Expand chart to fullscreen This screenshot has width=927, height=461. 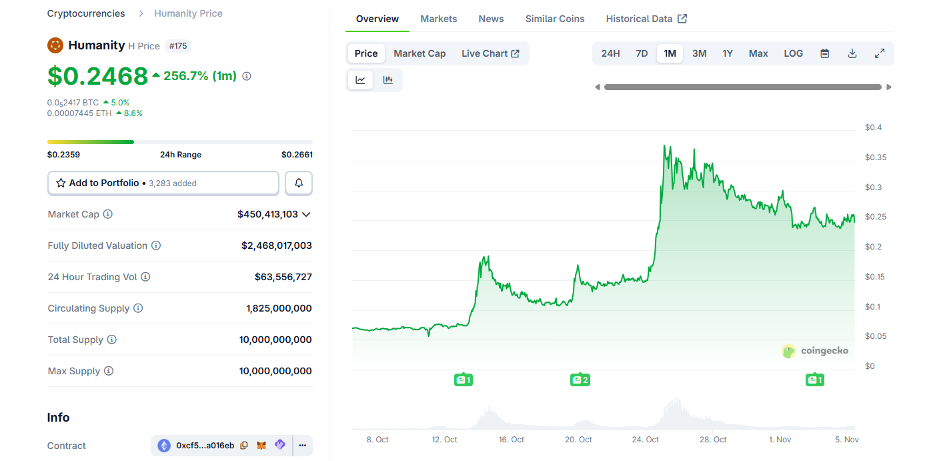click(879, 53)
